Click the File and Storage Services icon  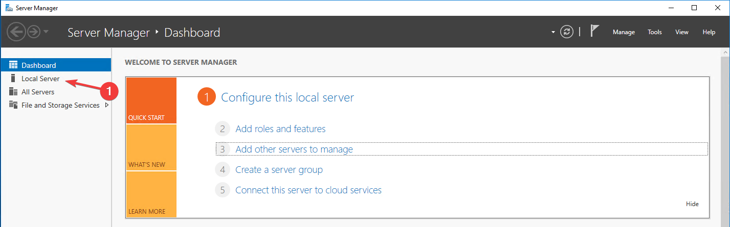coord(13,105)
